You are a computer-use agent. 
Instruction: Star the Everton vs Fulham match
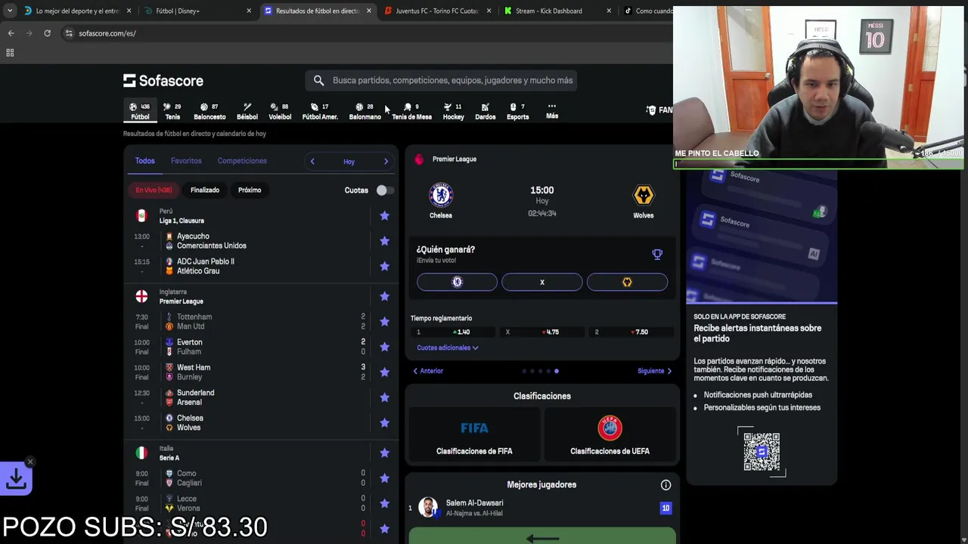pyautogui.click(x=384, y=347)
